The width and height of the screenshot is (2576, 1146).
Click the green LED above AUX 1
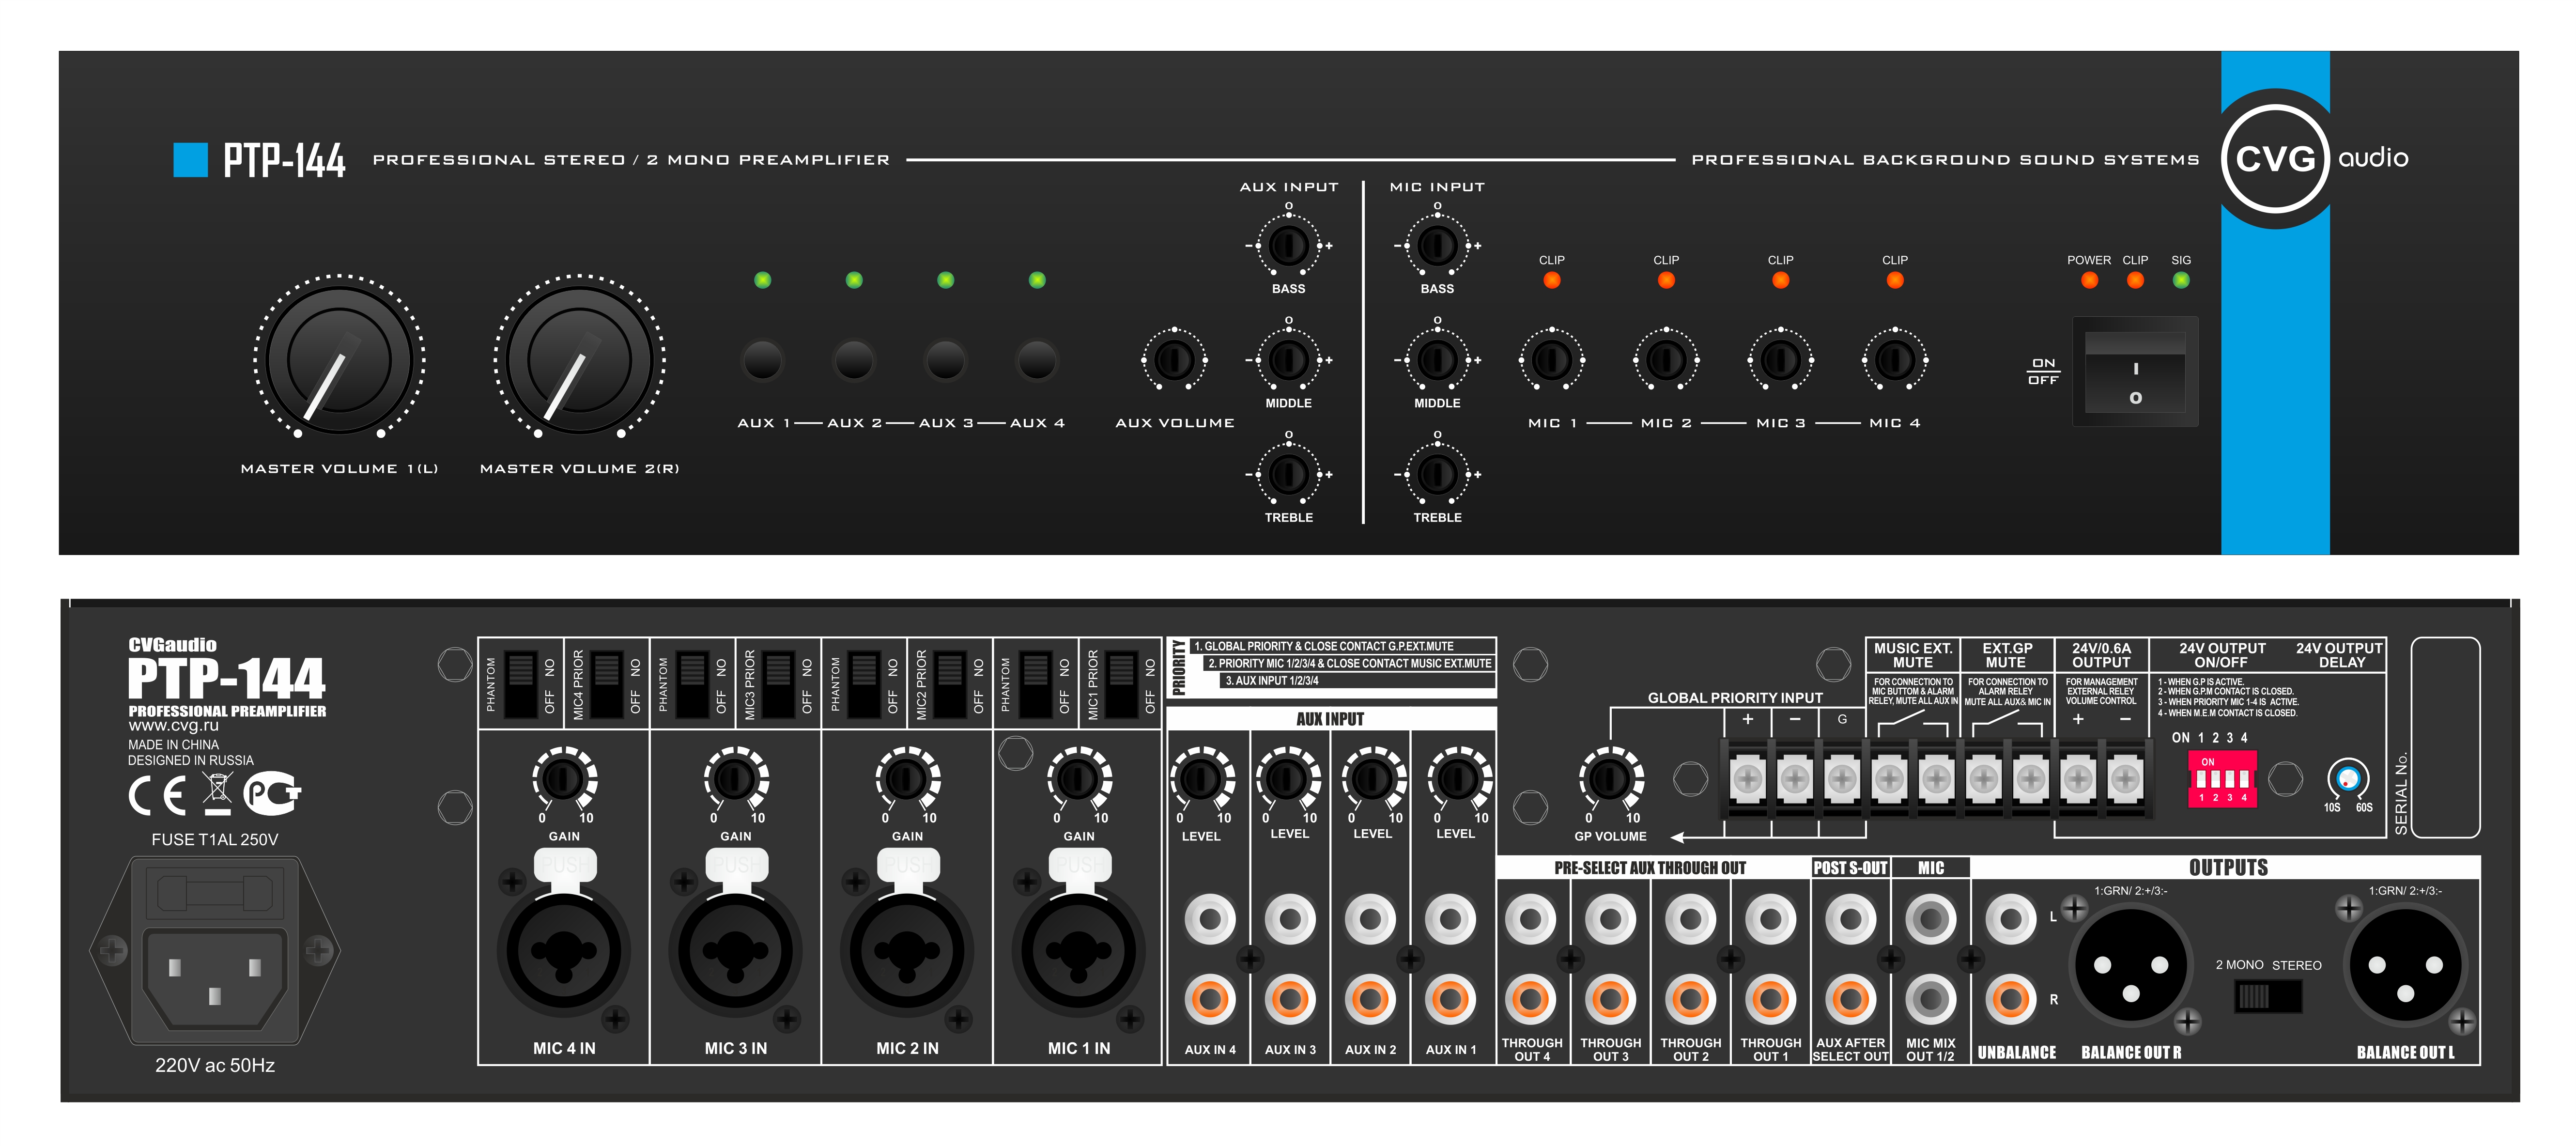tap(762, 280)
